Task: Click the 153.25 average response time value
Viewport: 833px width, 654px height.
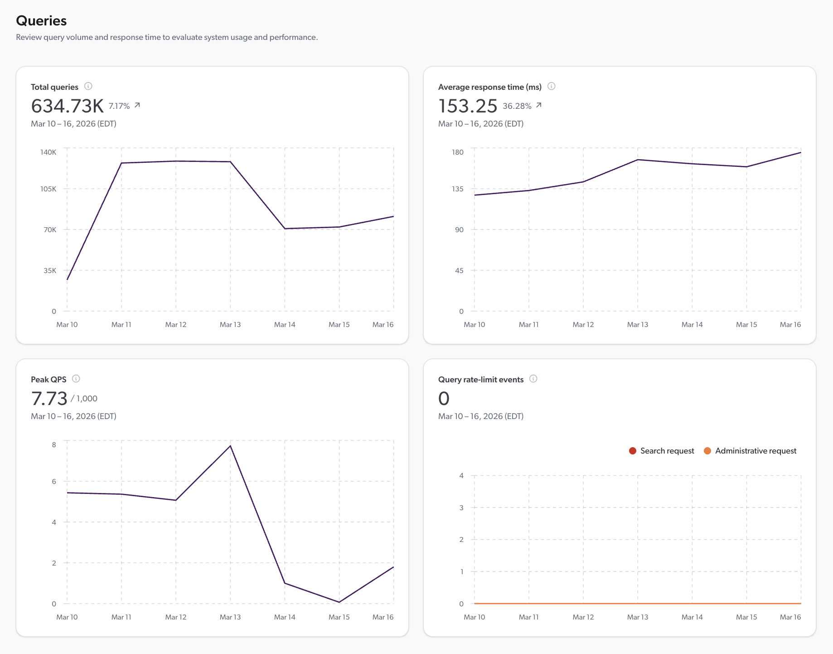Action: coord(468,105)
